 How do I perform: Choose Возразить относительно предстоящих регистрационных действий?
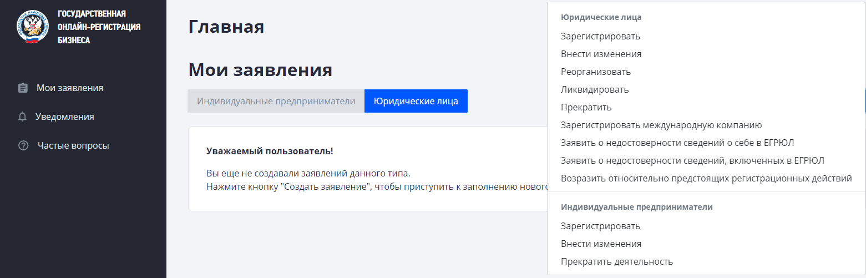click(x=706, y=178)
